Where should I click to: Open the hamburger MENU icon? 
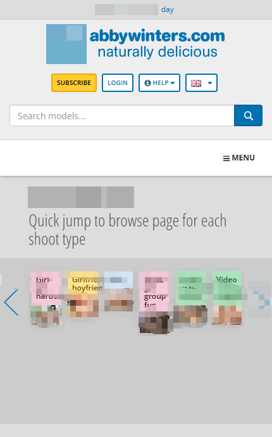pos(226,159)
